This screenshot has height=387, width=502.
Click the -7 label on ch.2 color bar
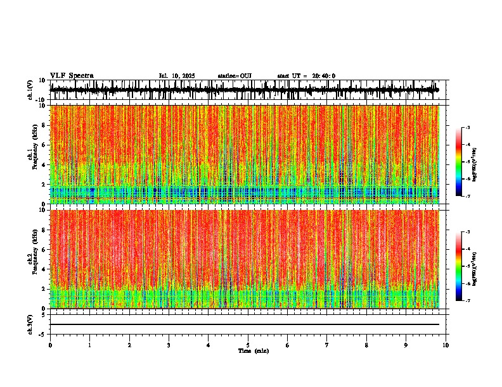[467, 300]
